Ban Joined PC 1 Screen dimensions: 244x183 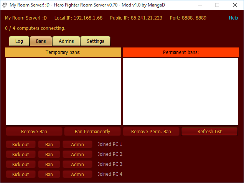click(49, 144)
